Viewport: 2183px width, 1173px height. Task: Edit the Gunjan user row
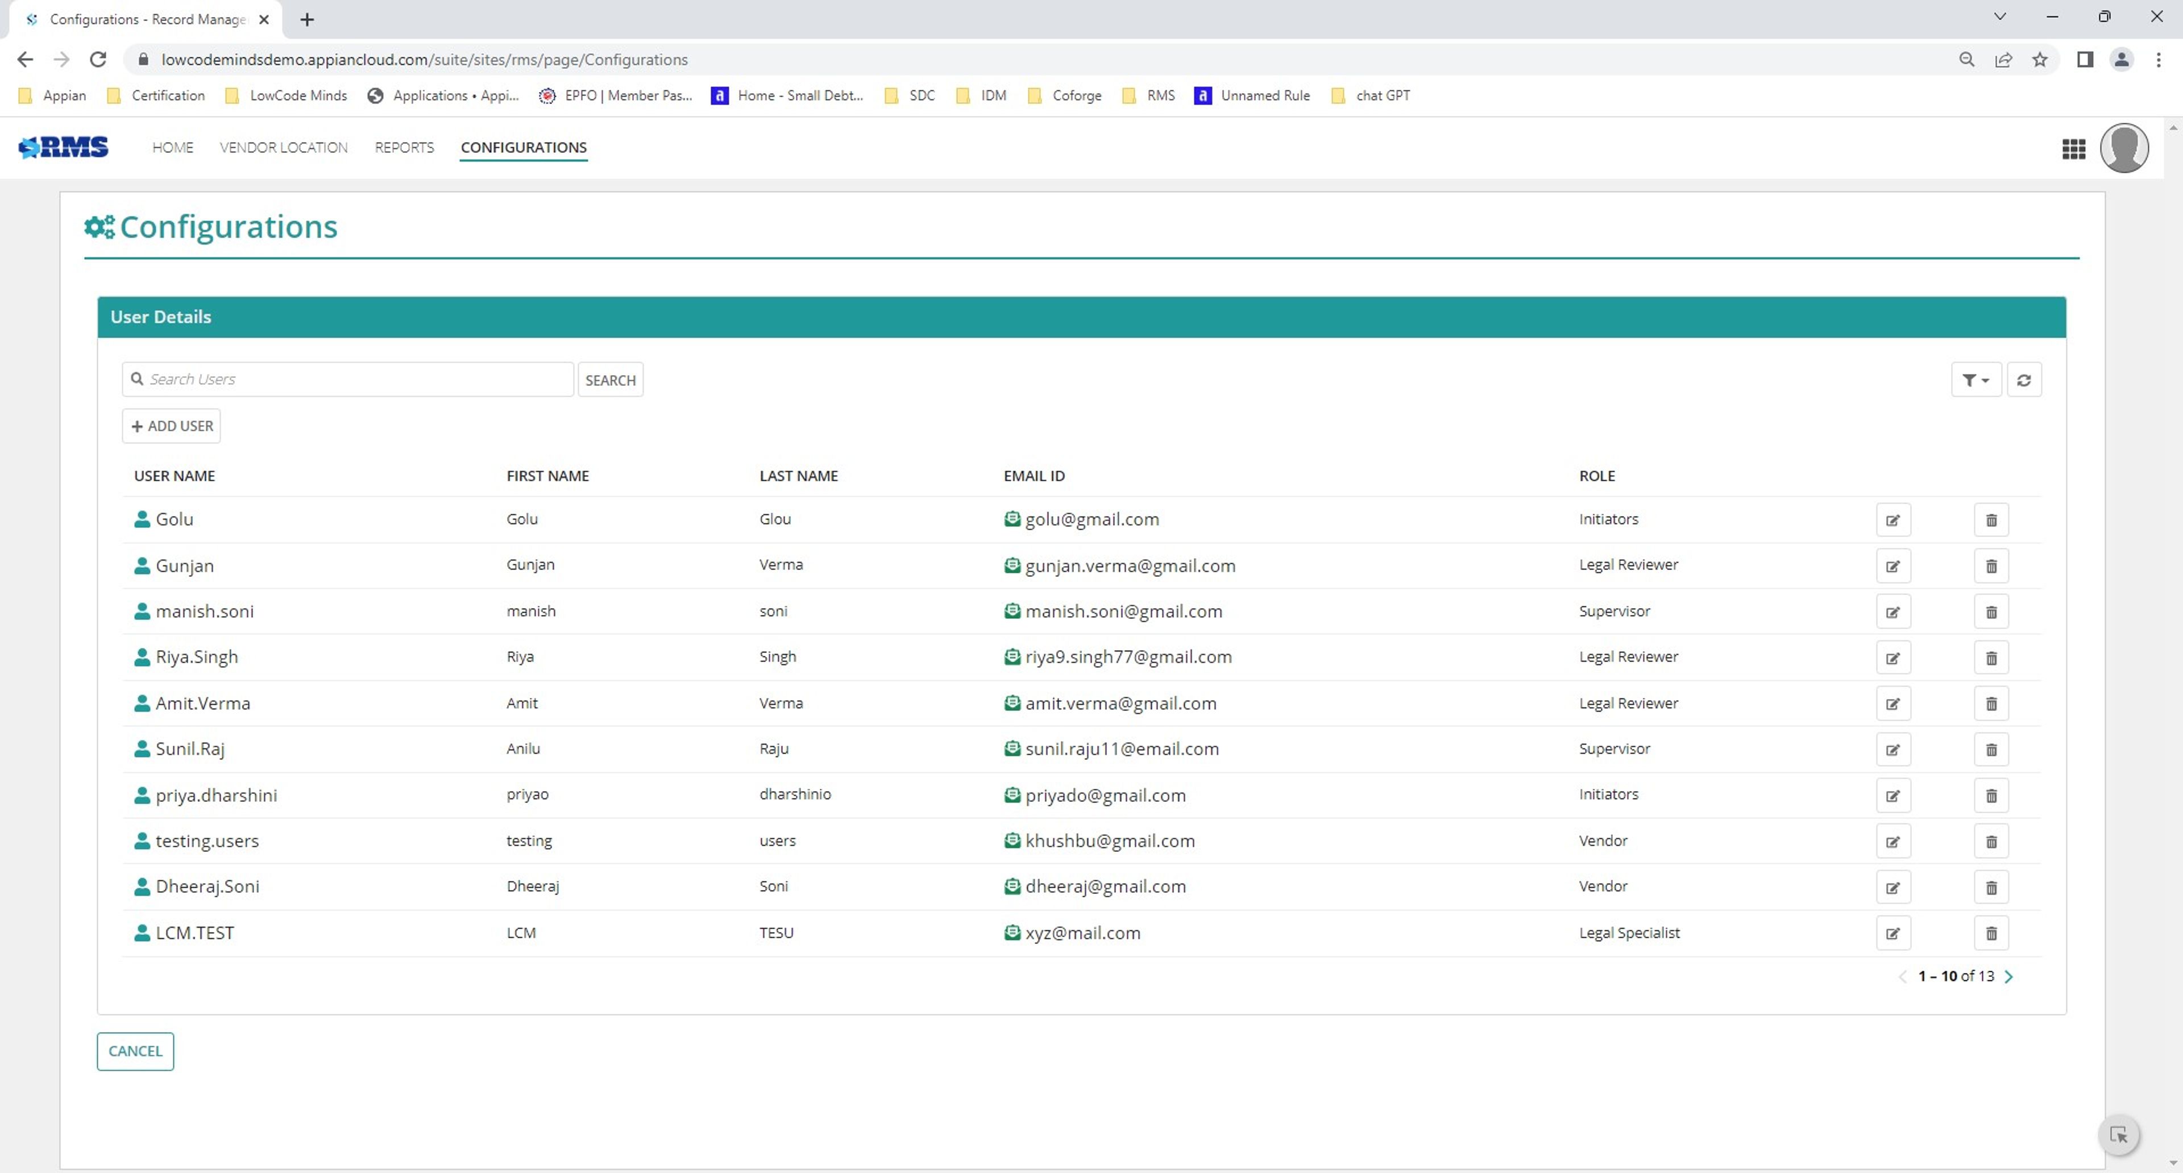[x=1893, y=565]
